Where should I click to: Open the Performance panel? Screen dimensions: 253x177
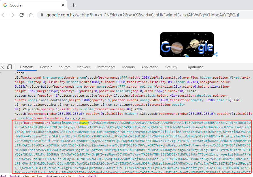(x=106, y=67)
